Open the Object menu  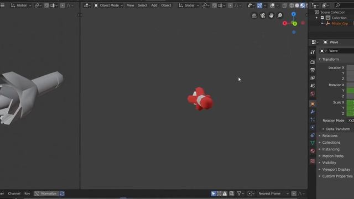166,6
